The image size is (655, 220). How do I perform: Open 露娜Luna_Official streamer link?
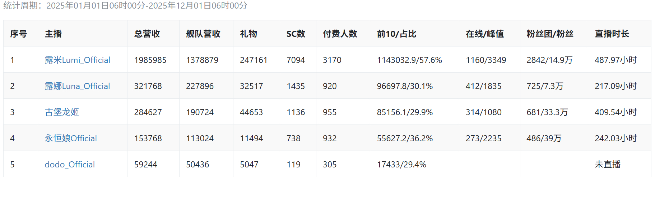click(x=77, y=86)
